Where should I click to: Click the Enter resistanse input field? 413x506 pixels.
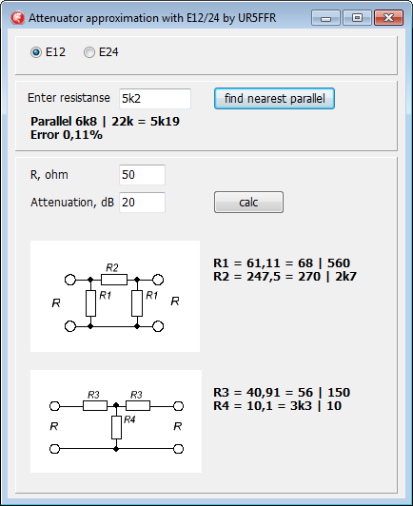point(155,98)
